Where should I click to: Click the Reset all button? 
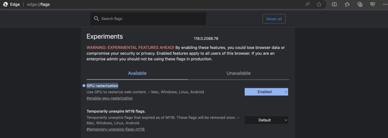click(274, 19)
